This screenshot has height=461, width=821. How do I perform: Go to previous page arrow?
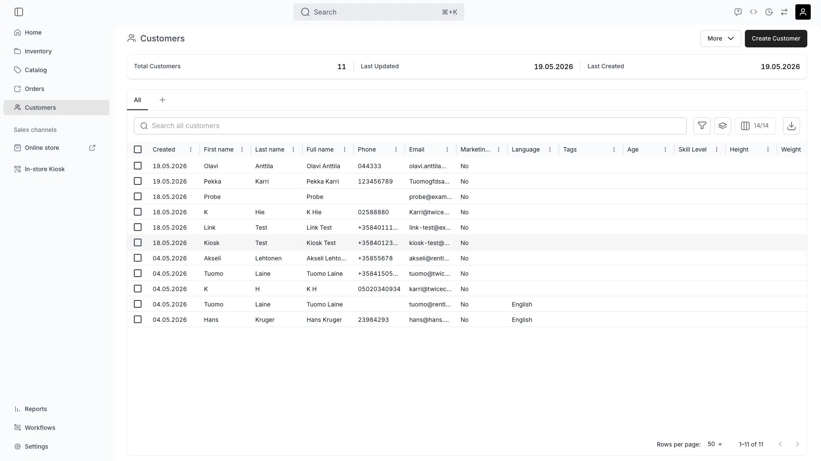click(x=780, y=444)
